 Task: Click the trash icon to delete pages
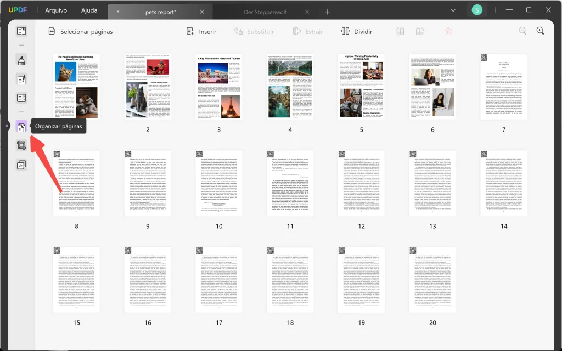[448, 31]
